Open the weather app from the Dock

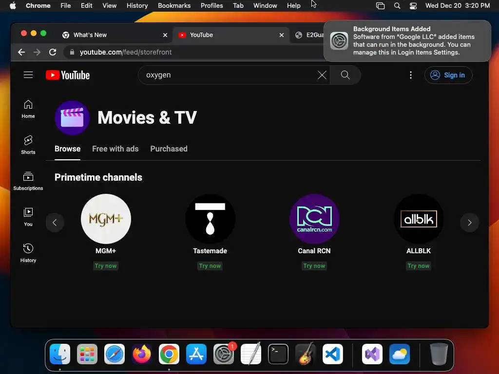[400, 354]
